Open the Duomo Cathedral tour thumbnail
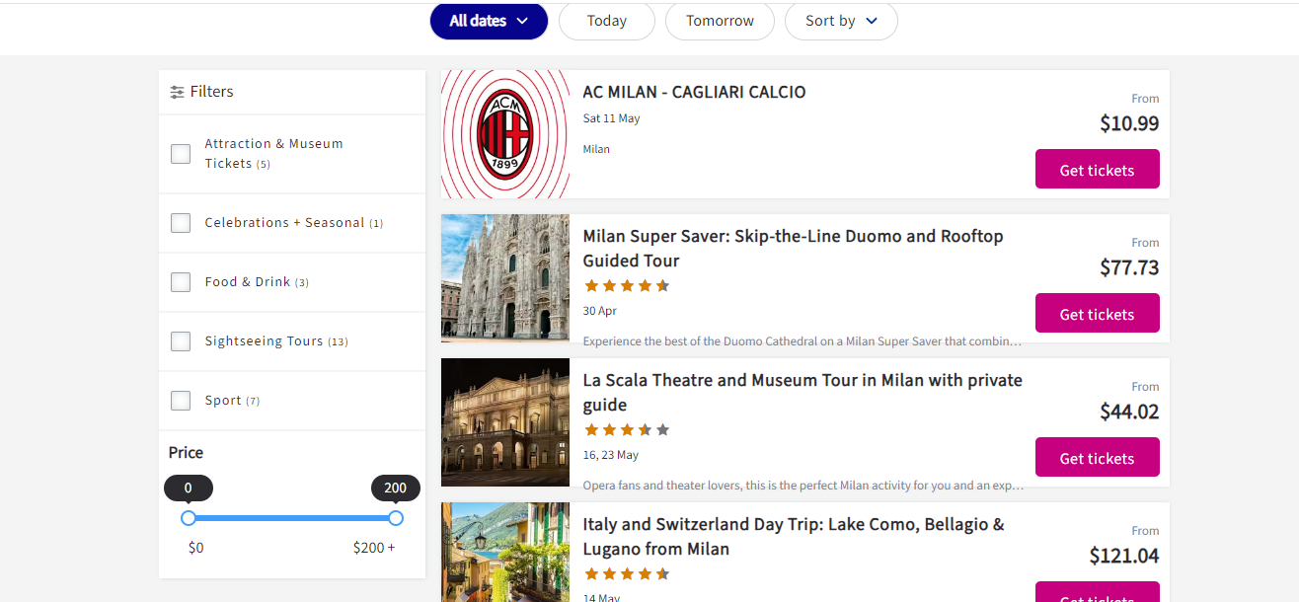The height and width of the screenshot is (602, 1299). pos(505,278)
